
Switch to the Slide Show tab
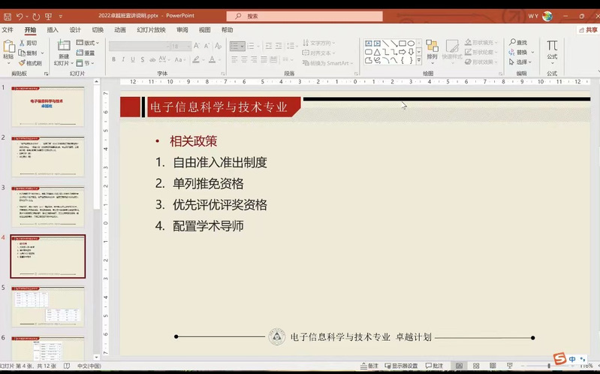click(151, 30)
